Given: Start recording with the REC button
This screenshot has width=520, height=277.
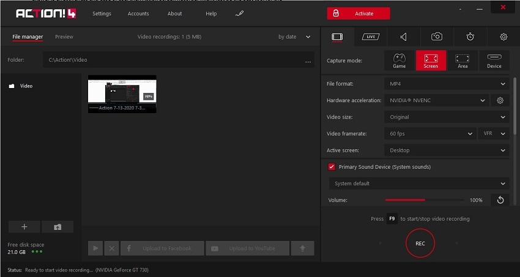Looking at the screenshot, I should click(420, 243).
